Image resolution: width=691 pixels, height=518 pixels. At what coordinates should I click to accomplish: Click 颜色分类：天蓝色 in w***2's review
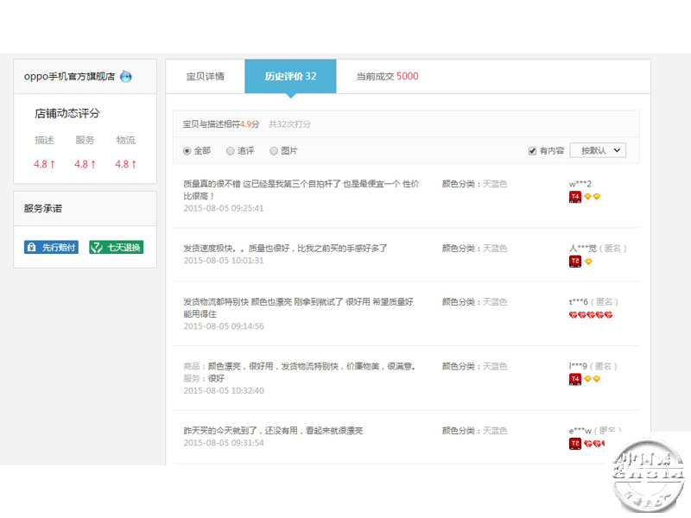[x=474, y=184]
